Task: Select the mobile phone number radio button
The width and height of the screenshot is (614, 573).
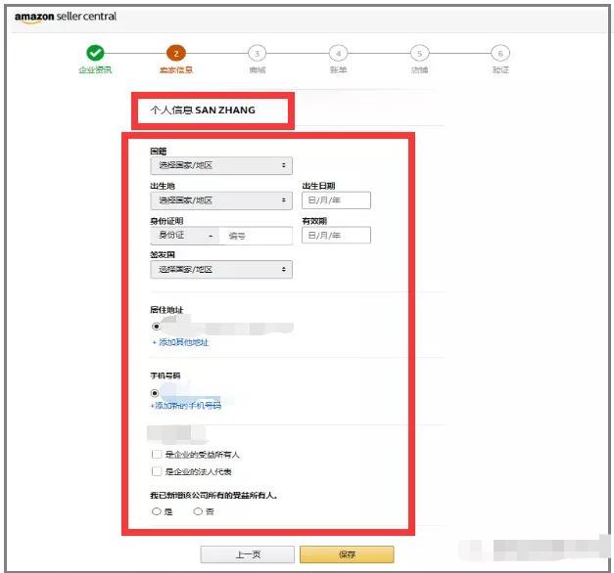Action: [155, 393]
